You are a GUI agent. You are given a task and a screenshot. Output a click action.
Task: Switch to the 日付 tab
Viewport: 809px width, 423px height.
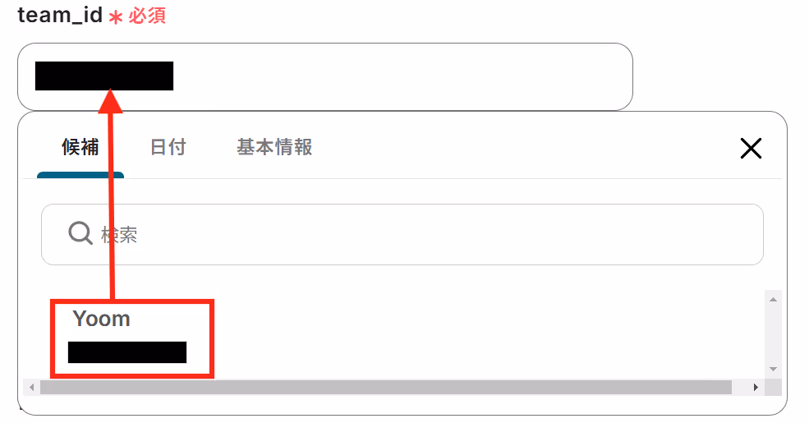(168, 148)
